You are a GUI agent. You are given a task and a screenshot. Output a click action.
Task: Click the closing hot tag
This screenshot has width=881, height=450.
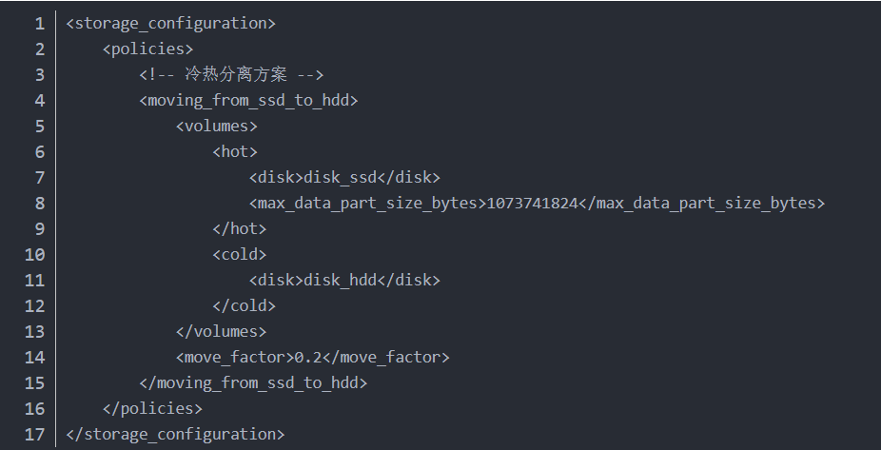coord(240,228)
